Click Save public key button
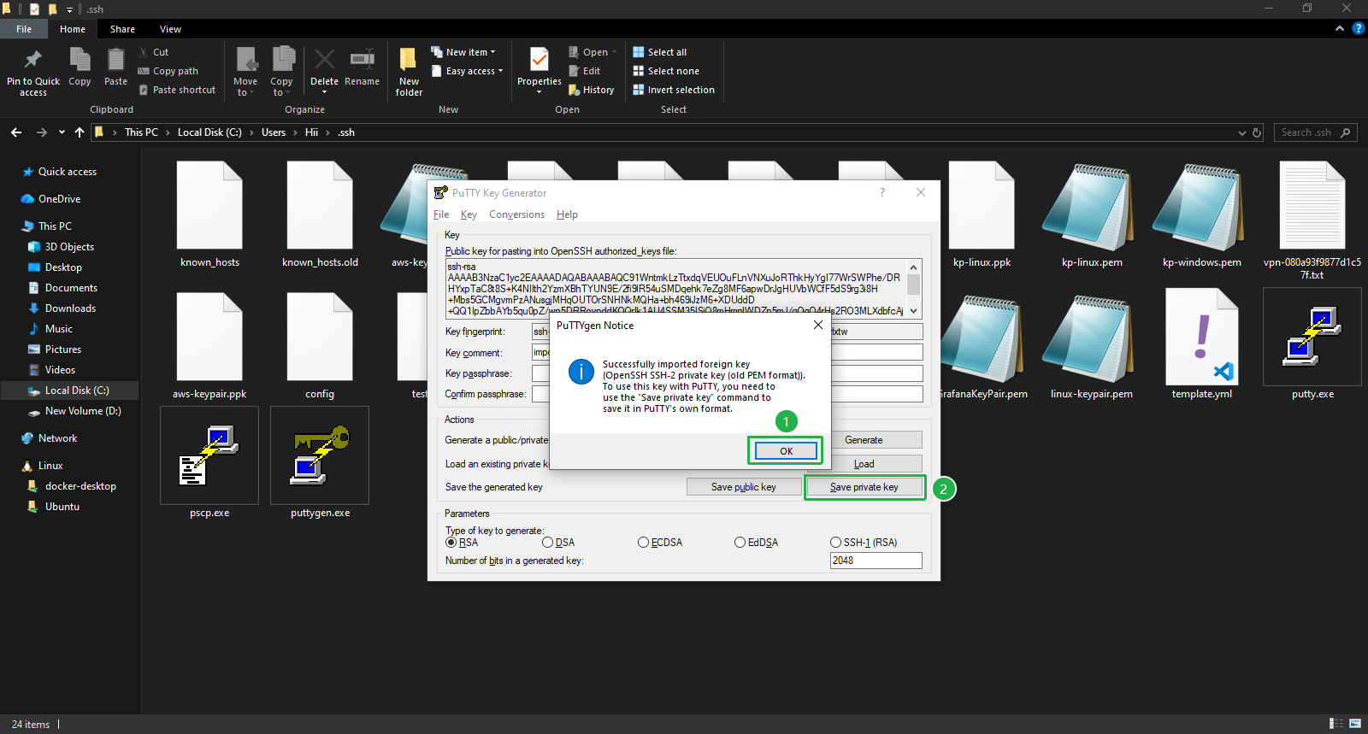This screenshot has height=734, width=1368. pos(744,487)
